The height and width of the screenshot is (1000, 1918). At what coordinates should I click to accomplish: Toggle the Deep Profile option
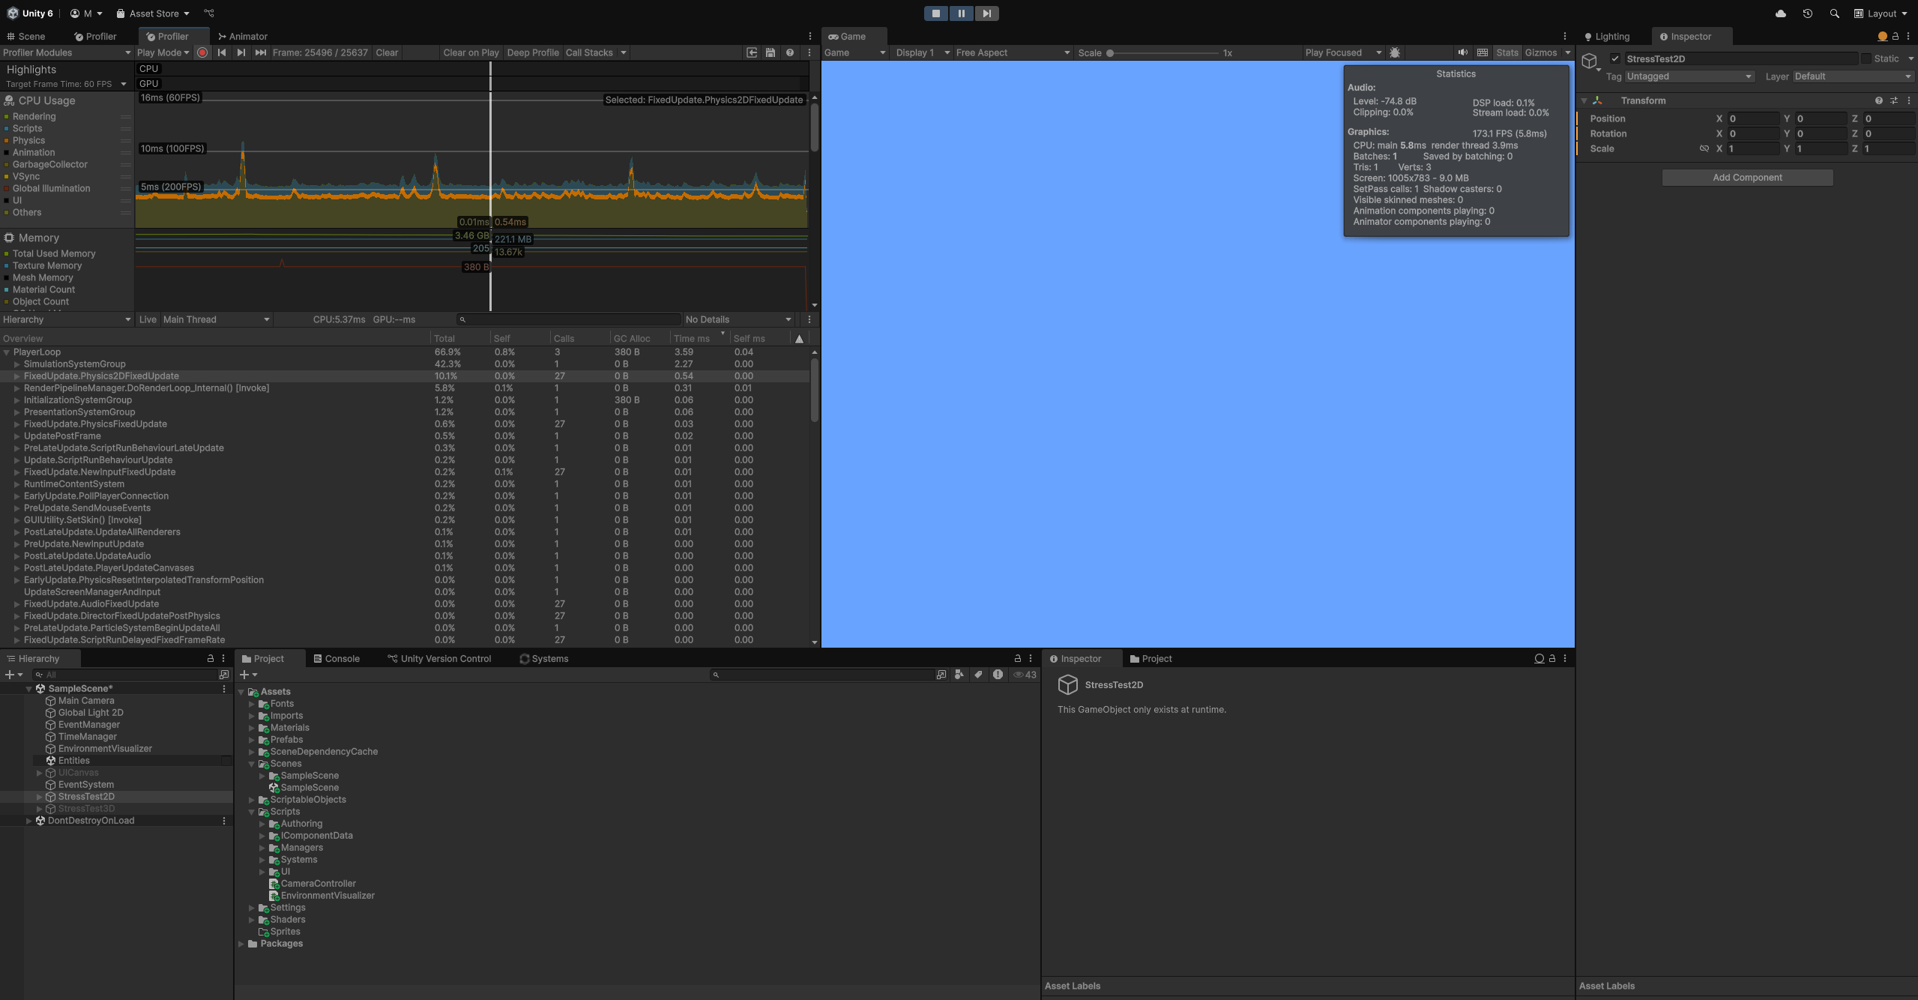pos(532,52)
